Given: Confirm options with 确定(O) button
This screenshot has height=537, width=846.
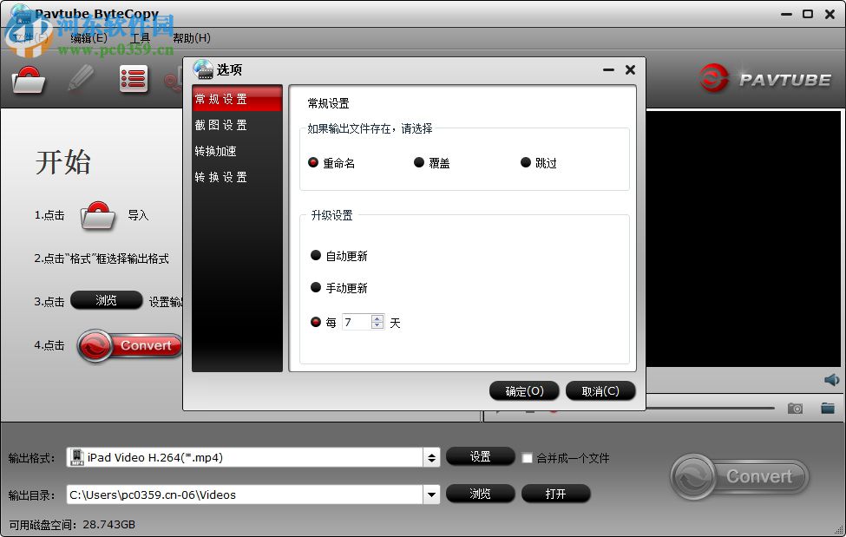Looking at the screenshot, I should click(523, 390).
